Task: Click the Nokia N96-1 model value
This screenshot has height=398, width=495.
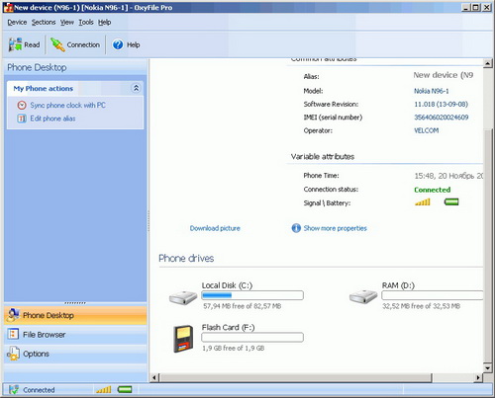Action: (432, 91)
